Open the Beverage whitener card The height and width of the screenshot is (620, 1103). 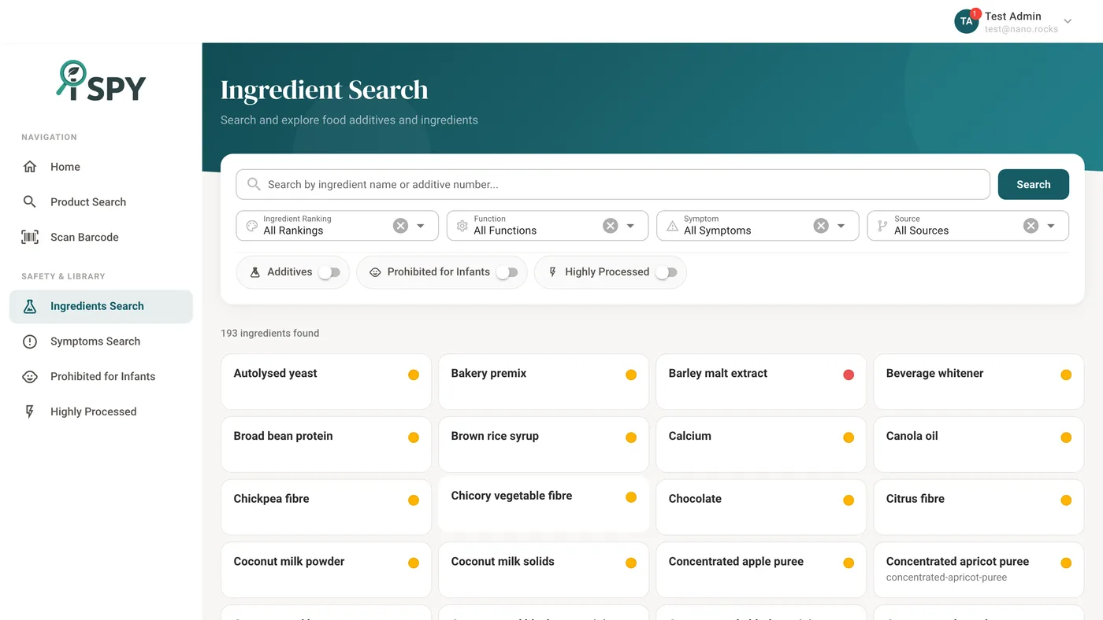point(979,382)
